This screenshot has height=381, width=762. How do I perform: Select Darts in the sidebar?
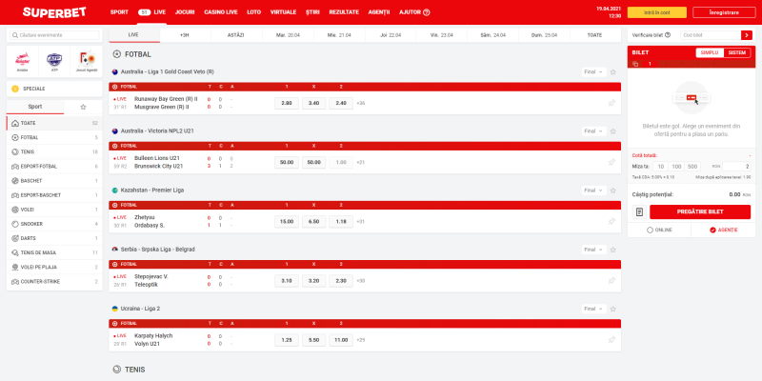pyautogui.click(x=54, y=239)
